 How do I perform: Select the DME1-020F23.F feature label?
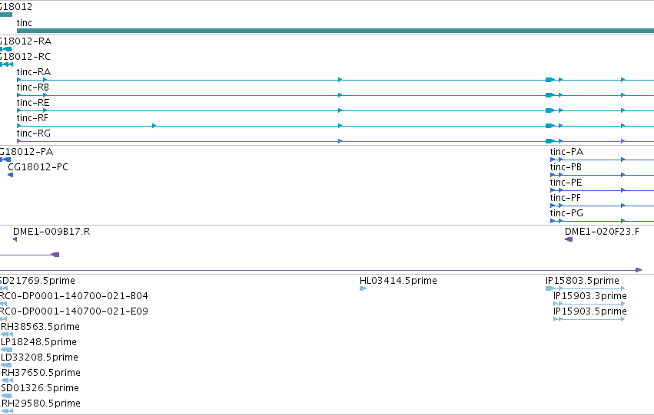[x=602, y=232]
